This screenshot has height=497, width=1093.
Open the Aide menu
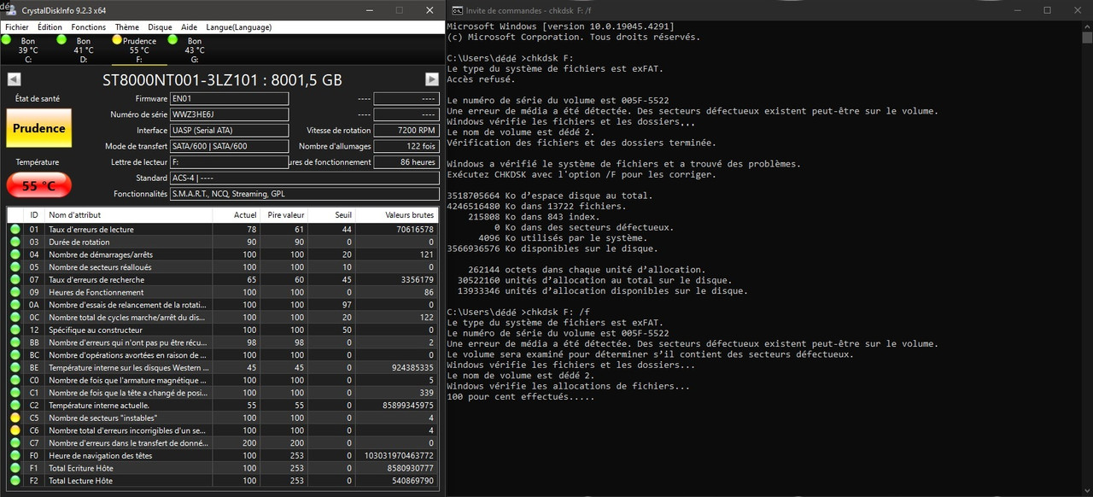189,27
